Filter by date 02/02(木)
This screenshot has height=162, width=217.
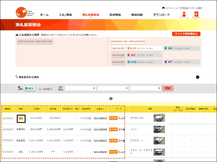118,62
